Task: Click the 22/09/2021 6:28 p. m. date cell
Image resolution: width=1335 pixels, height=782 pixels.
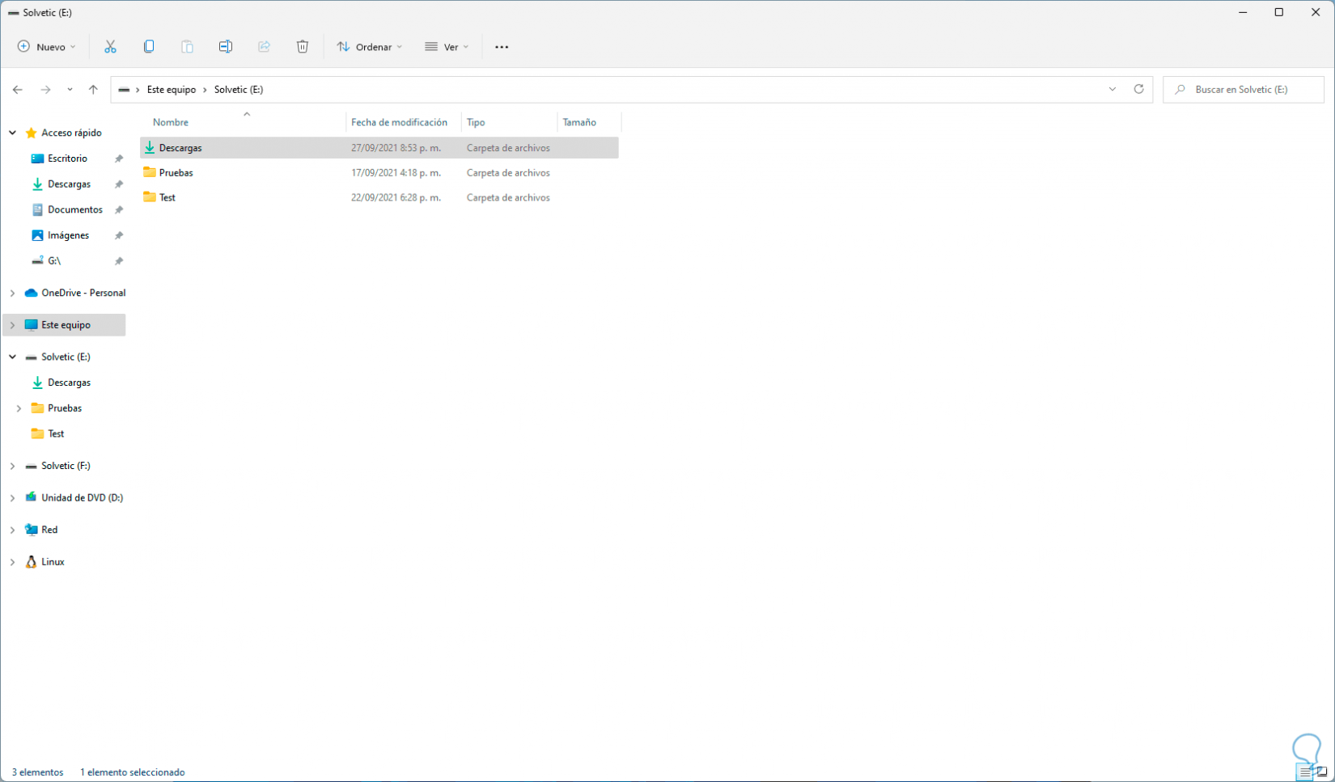Action: coord(396,197)
